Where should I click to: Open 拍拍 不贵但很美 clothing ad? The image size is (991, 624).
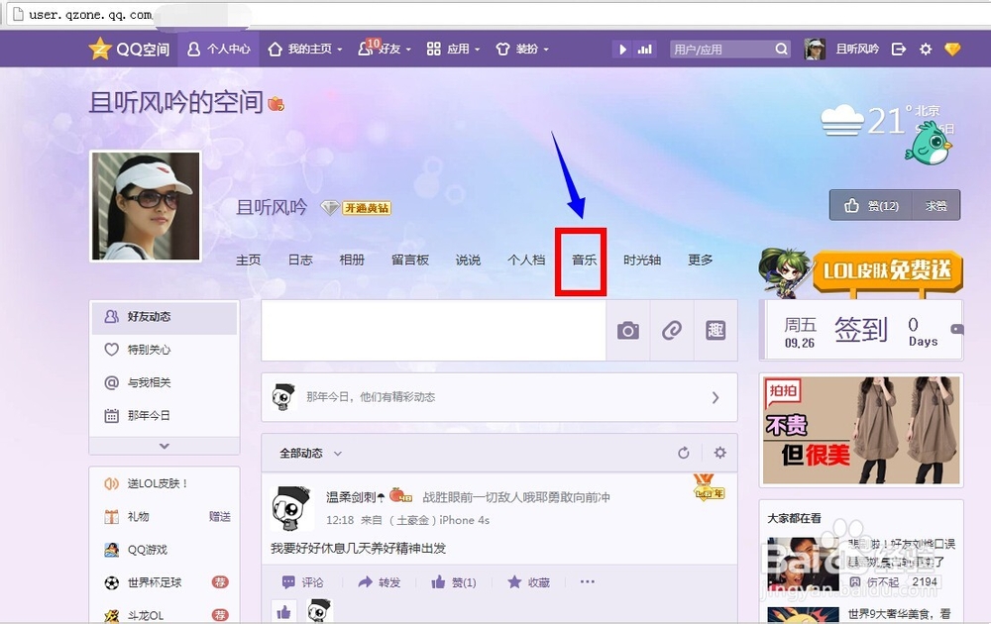click(861, 431)
